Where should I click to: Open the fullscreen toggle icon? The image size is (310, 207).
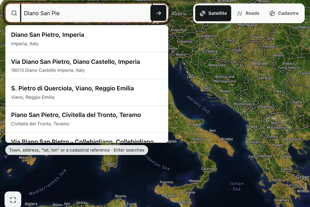click(x=13, y=200)
